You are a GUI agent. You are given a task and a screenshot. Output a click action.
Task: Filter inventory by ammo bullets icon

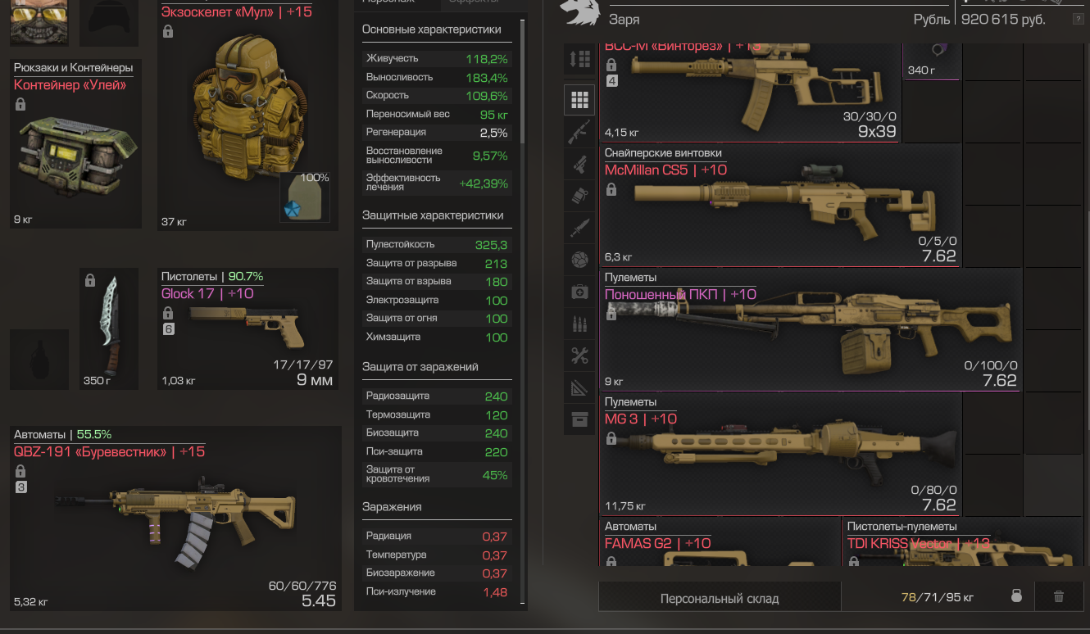(x=579, y=324)
